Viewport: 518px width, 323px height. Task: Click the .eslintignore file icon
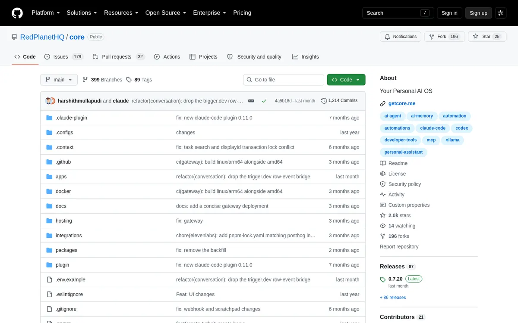[49, 294]
